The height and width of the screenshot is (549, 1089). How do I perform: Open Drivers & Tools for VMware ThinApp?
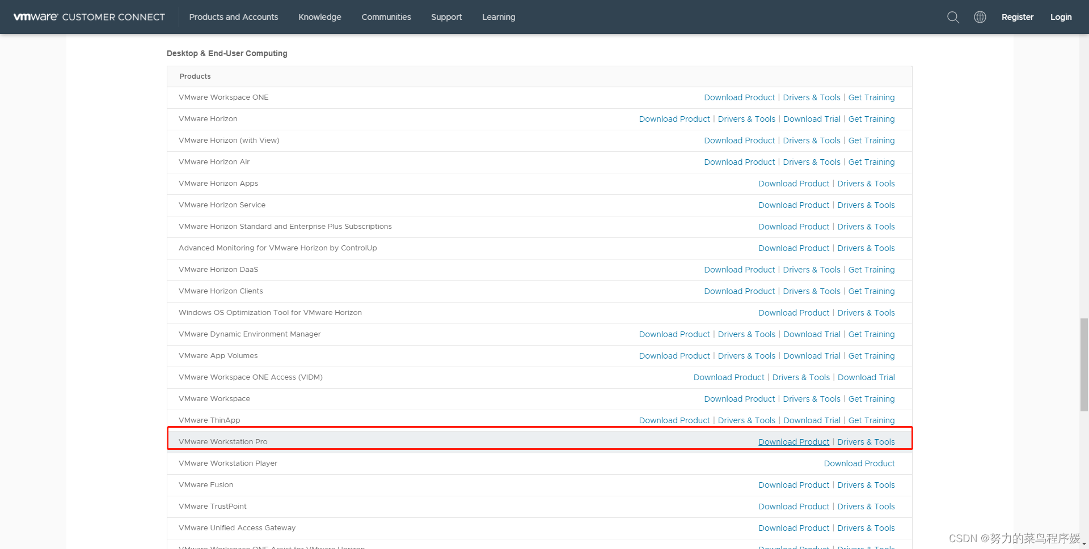point(746,420)
